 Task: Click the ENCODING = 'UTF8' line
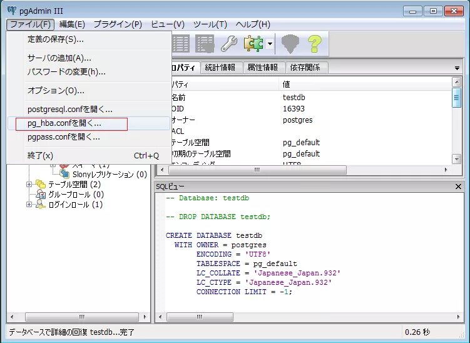tap(233, 254)
